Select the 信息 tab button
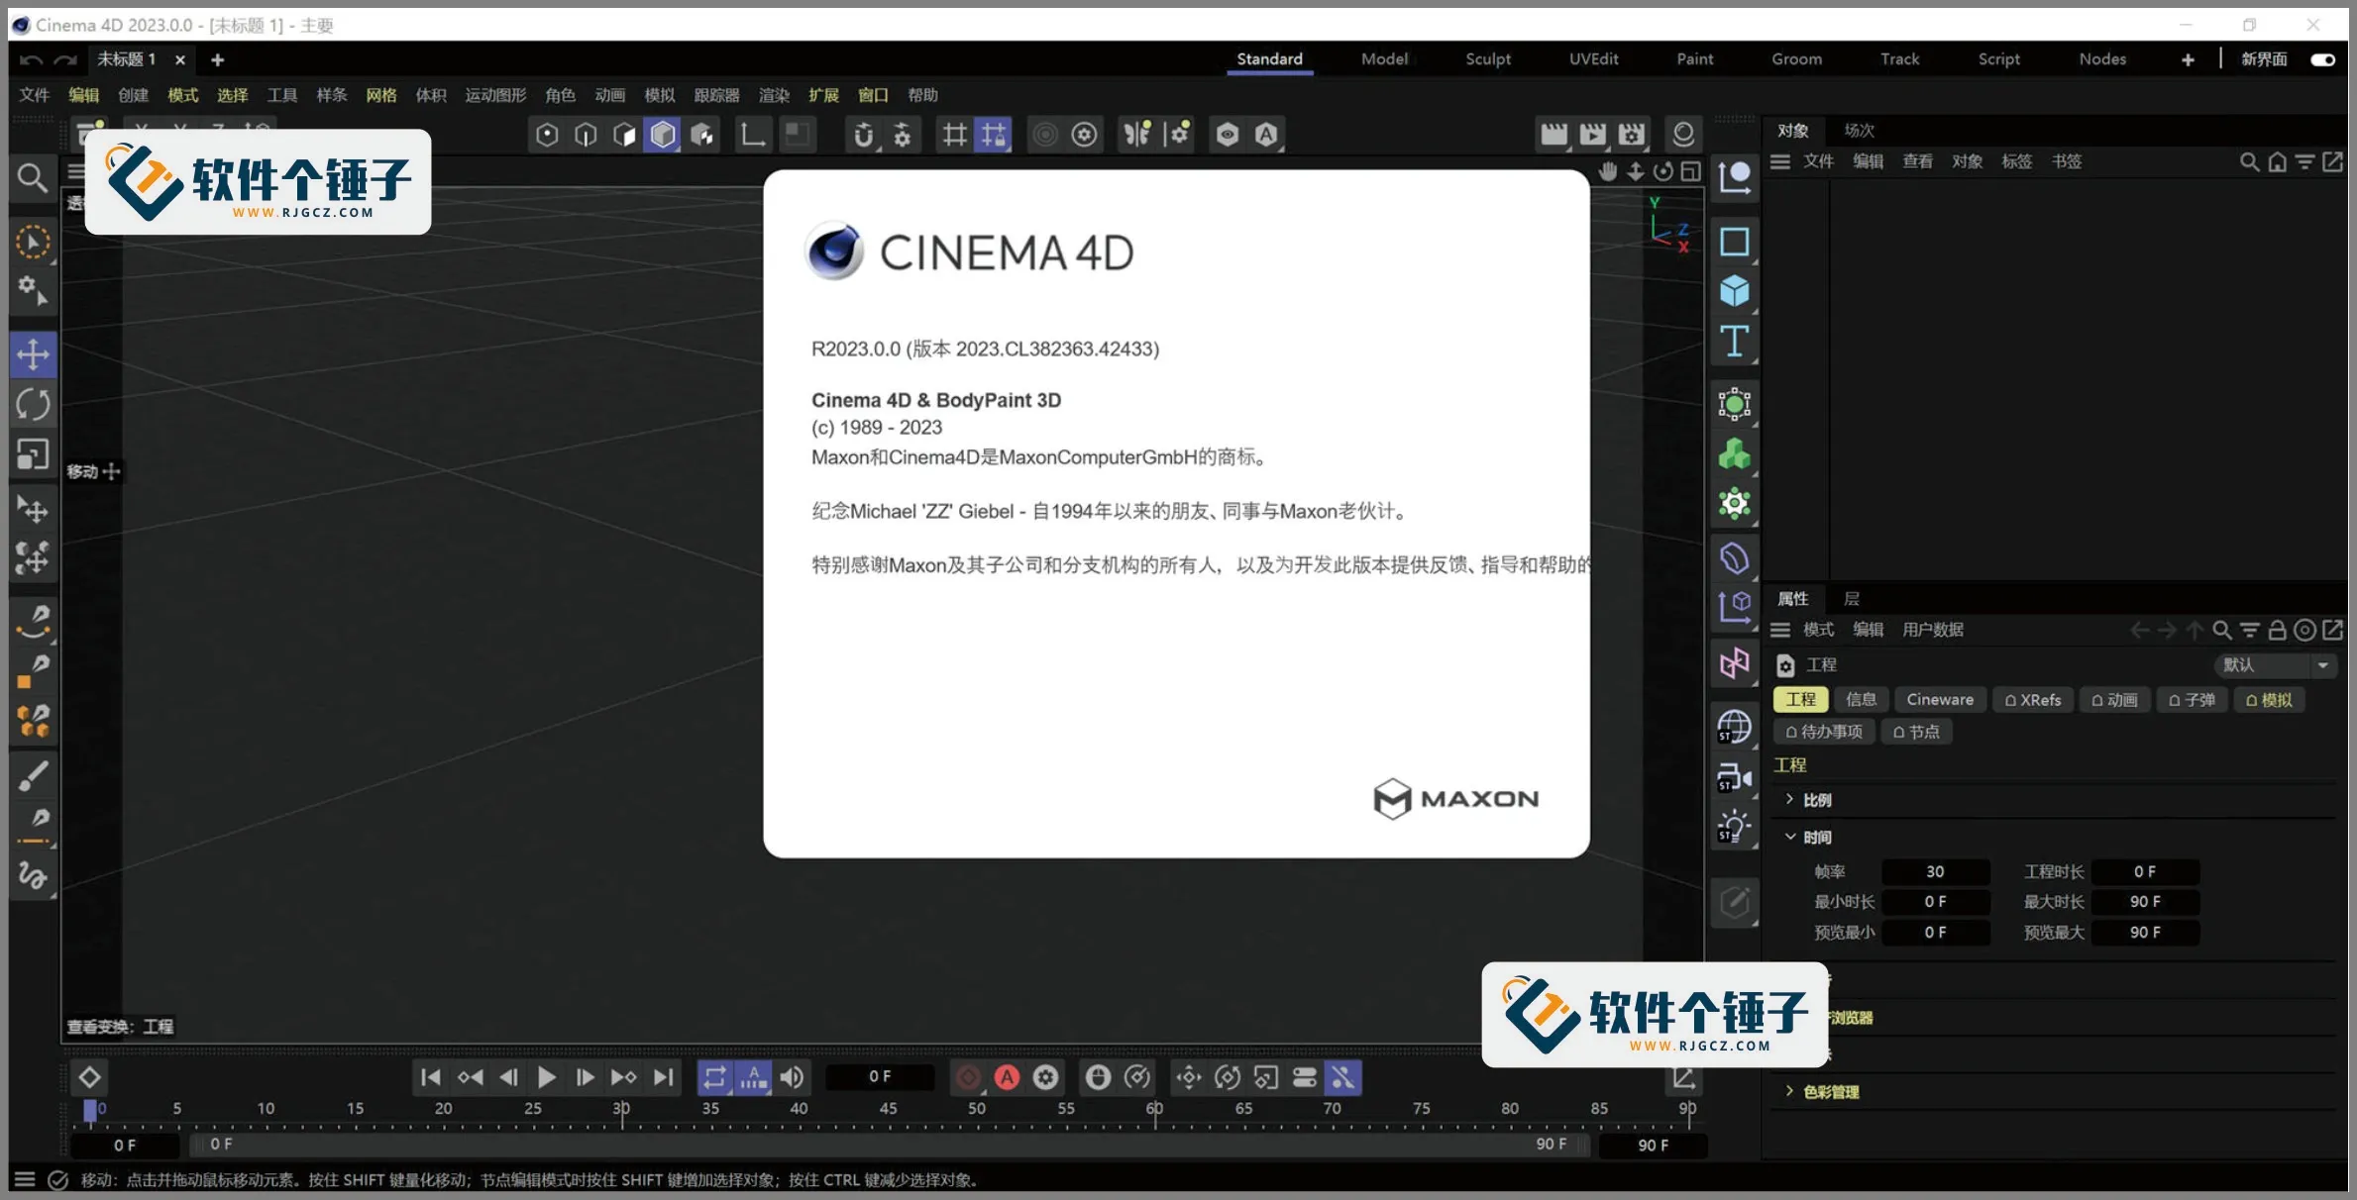 coord(1862,700)
